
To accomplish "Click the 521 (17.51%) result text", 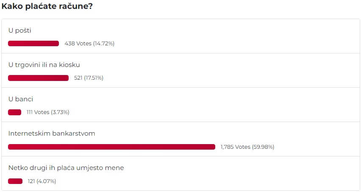I will [89, 78].
